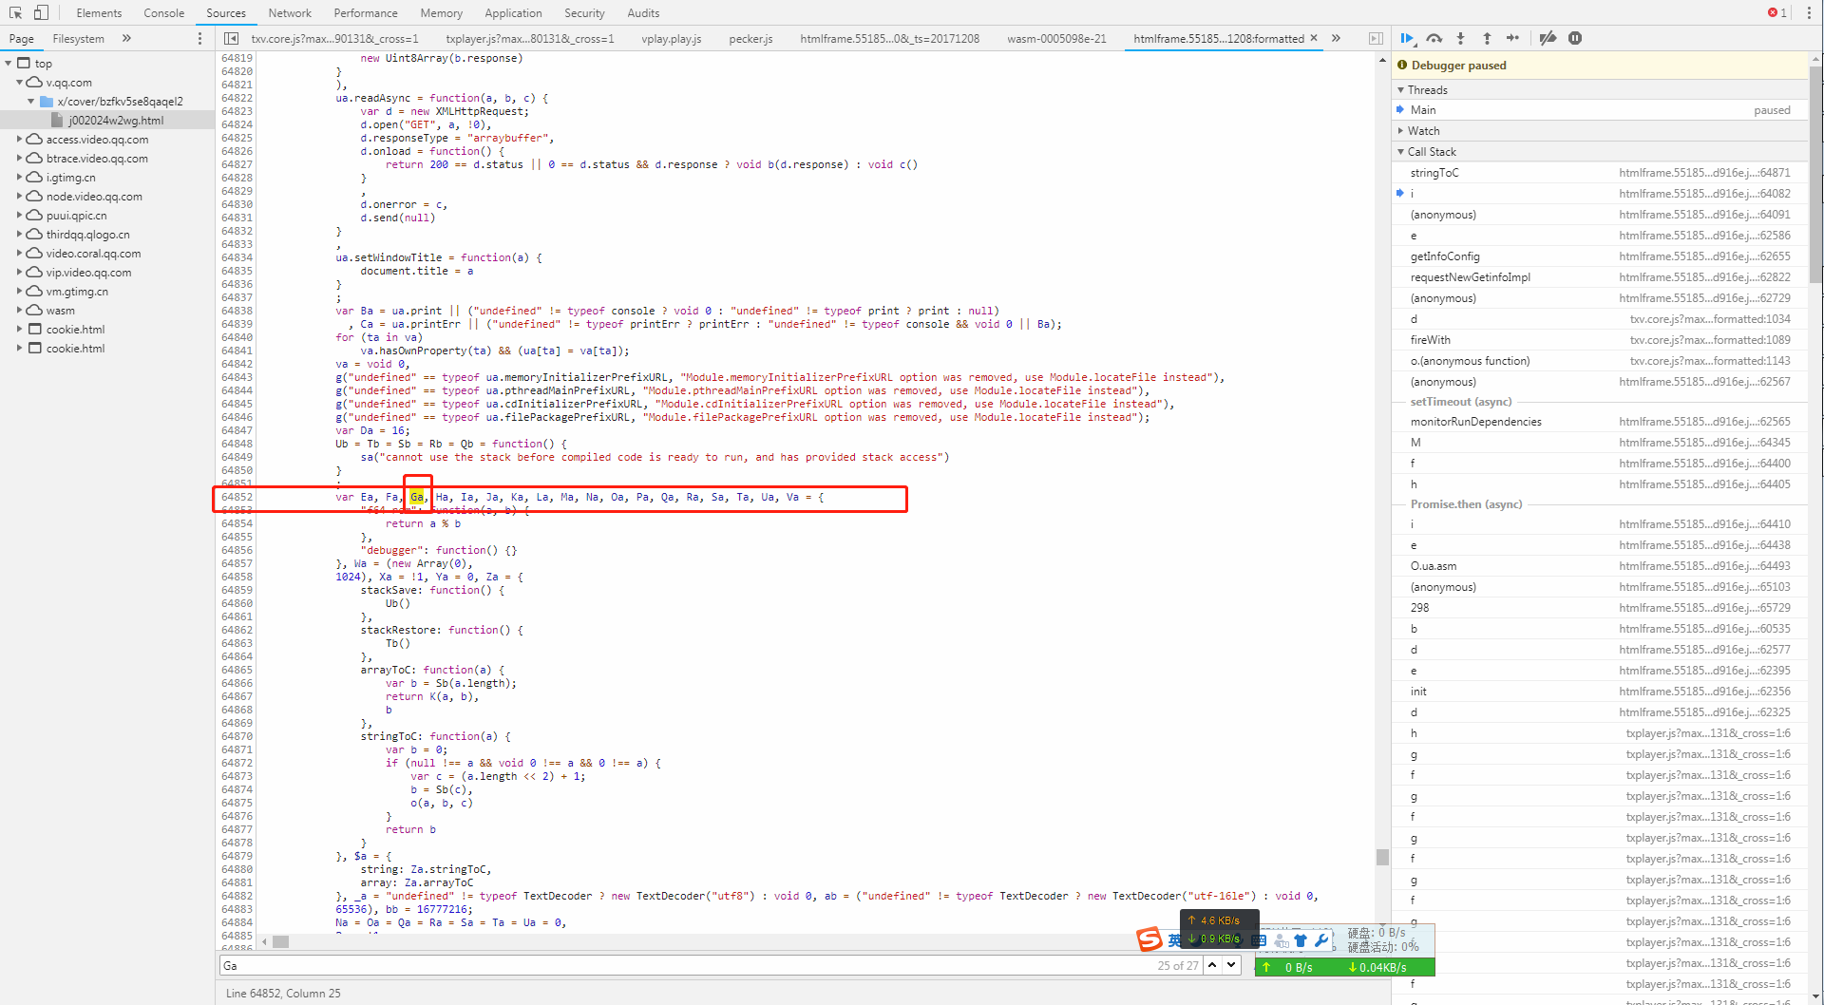The width and height of the screenshot is (1824, 1005).
Task: Open the Sogou soft keyboard icon
Action: (x=1260, y=940)
